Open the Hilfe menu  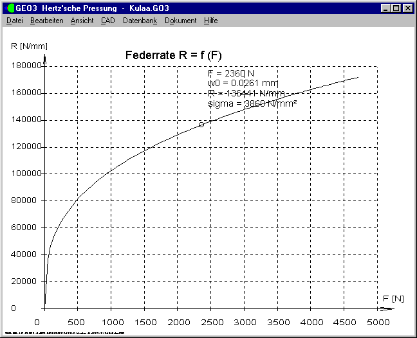(x=210, y=21)
